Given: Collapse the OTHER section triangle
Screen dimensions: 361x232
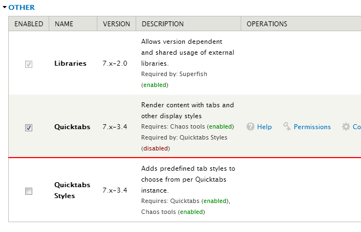Looking at the screenshot, I should click(4, 7).
